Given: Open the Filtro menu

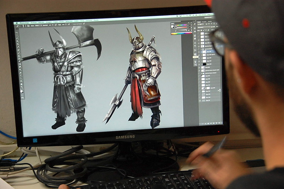Looking at the screenshot, I should [x=76, y=21].
